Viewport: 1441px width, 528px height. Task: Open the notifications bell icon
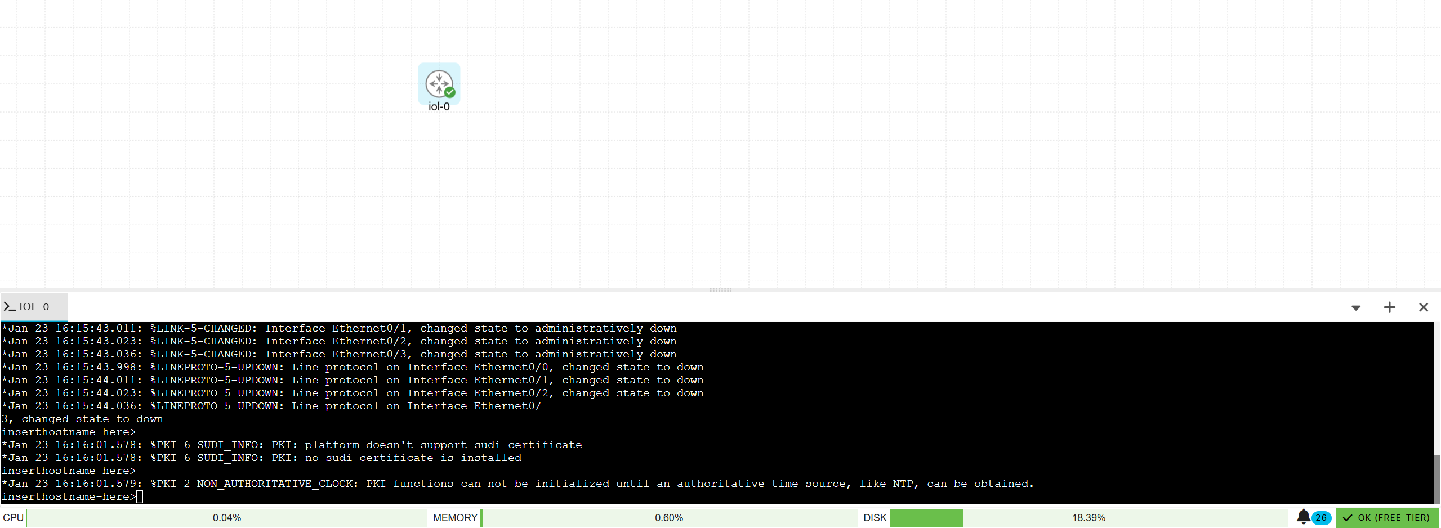coord(1305,517)
